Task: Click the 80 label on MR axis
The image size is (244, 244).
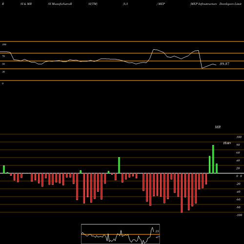Action: point(238,145)
